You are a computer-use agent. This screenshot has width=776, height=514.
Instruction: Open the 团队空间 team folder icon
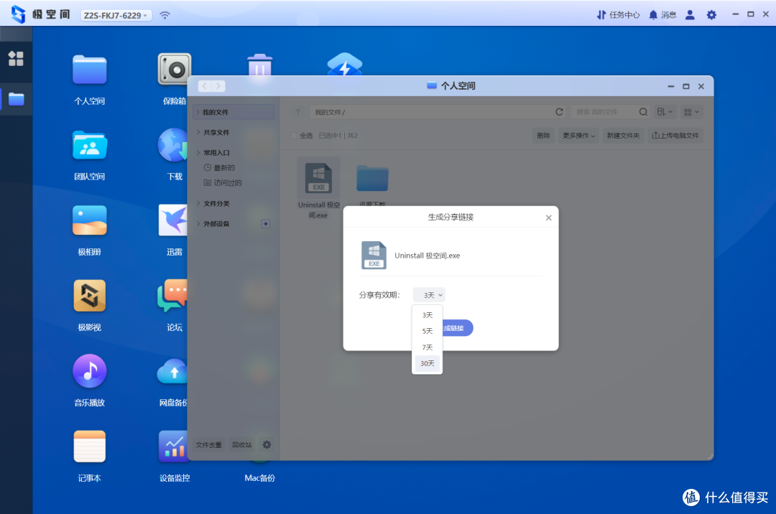coord(90,146)
